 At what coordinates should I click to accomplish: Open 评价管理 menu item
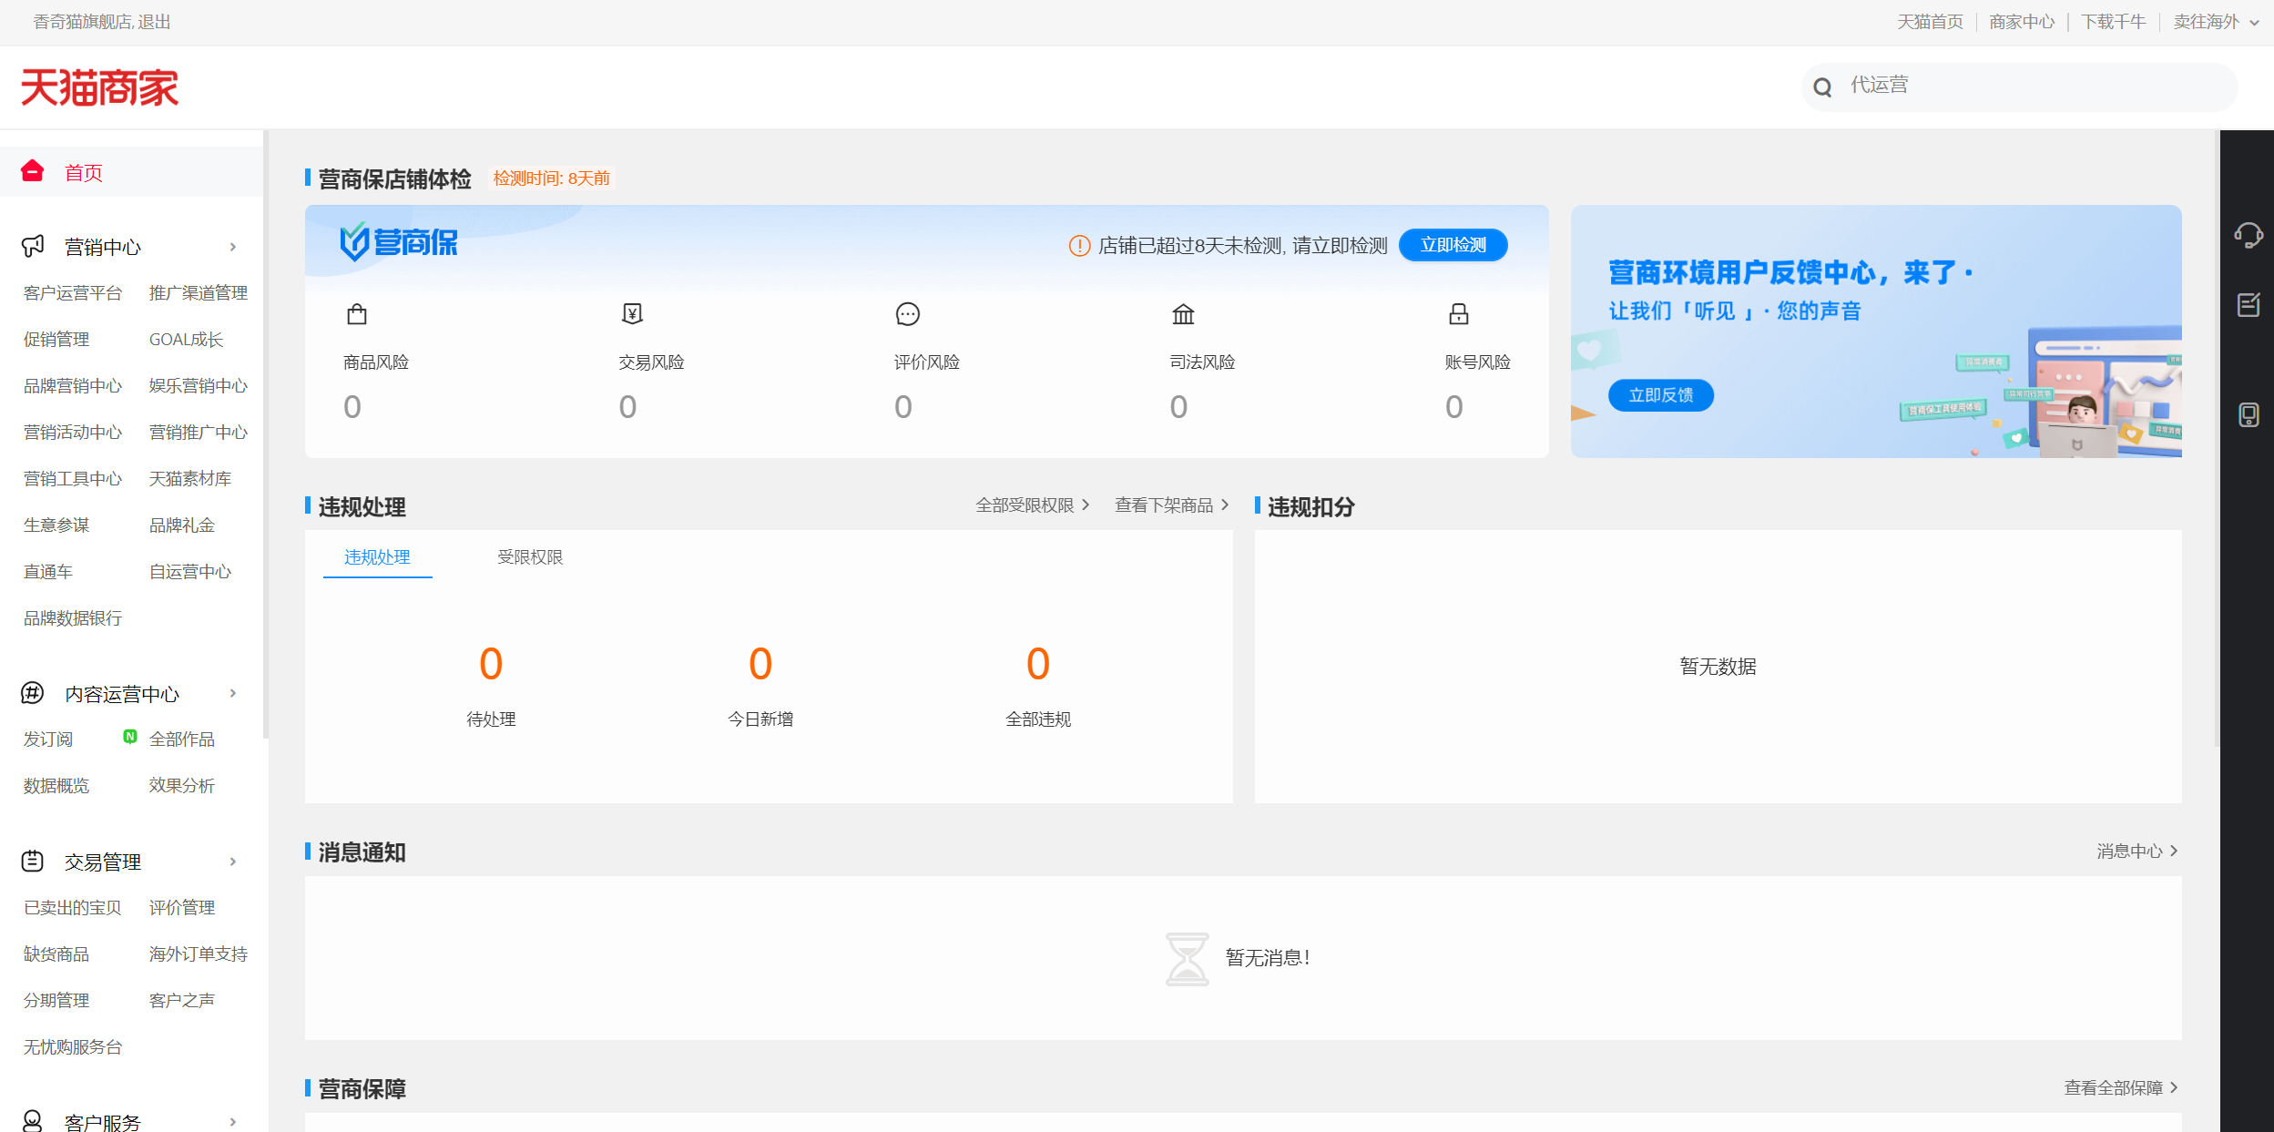coord(182,907)
